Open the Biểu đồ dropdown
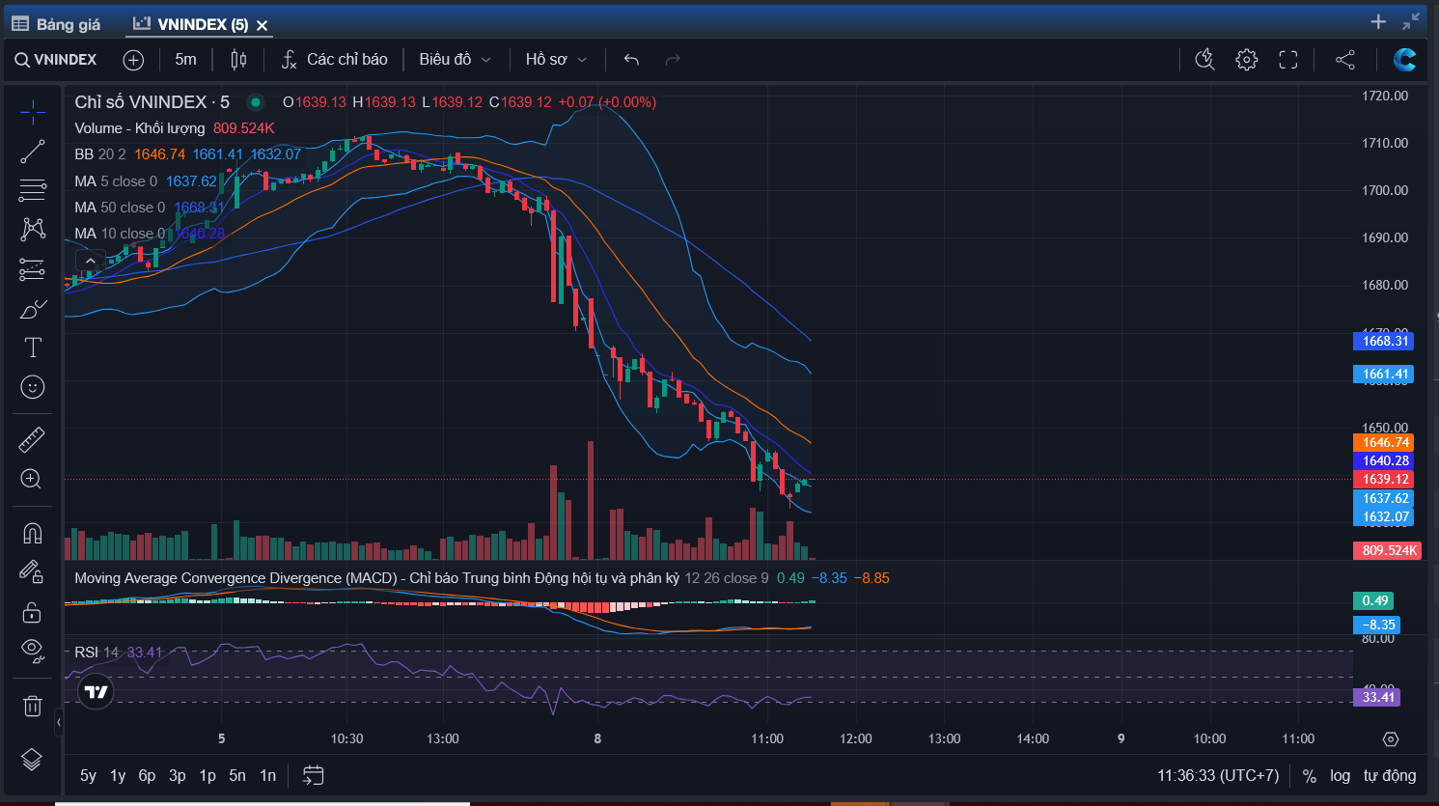The image size is (1439, 806). click(455, 60)
